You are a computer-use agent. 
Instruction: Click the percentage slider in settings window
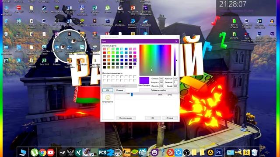click(x=132, y=95)
